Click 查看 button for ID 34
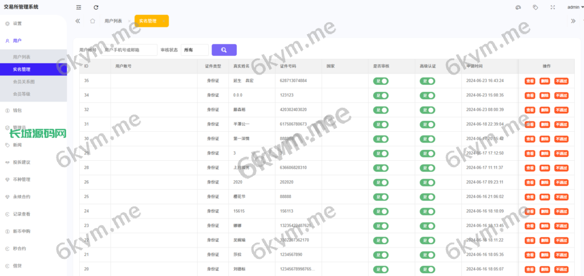Image resolution: width=584 pixels, height=276 pixels. (x=530, y=95)
